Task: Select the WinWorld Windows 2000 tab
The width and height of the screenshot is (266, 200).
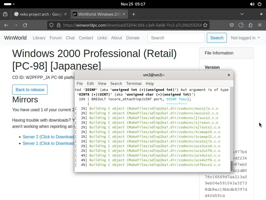Action: click(x=99, y=14)
